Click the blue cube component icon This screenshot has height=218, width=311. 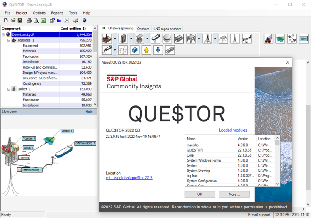coord(134,50)
